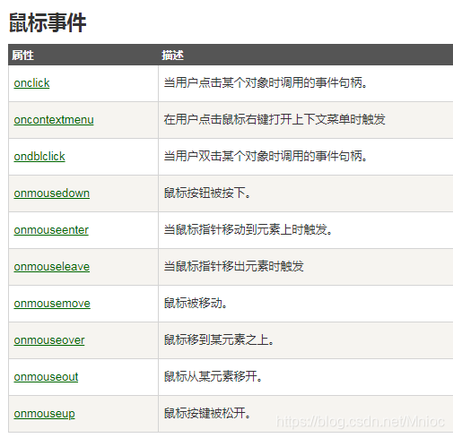Select text 当用户双击某个对象时调用的事件句柄。
Viewport: 453px width, 438px height.
pyautogui.click(x=266, y=156)
